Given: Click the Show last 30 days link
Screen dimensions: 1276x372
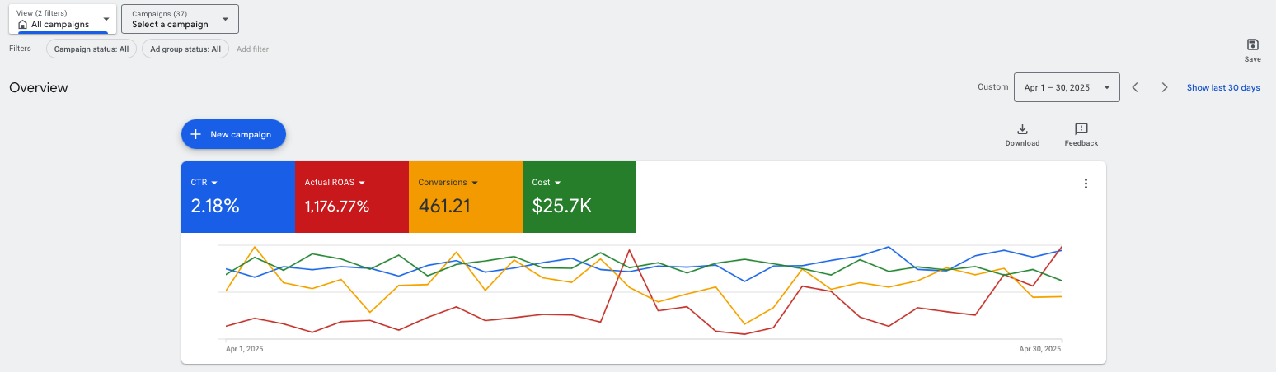Looking at the screenshot, I should [x=1223, y=87].
